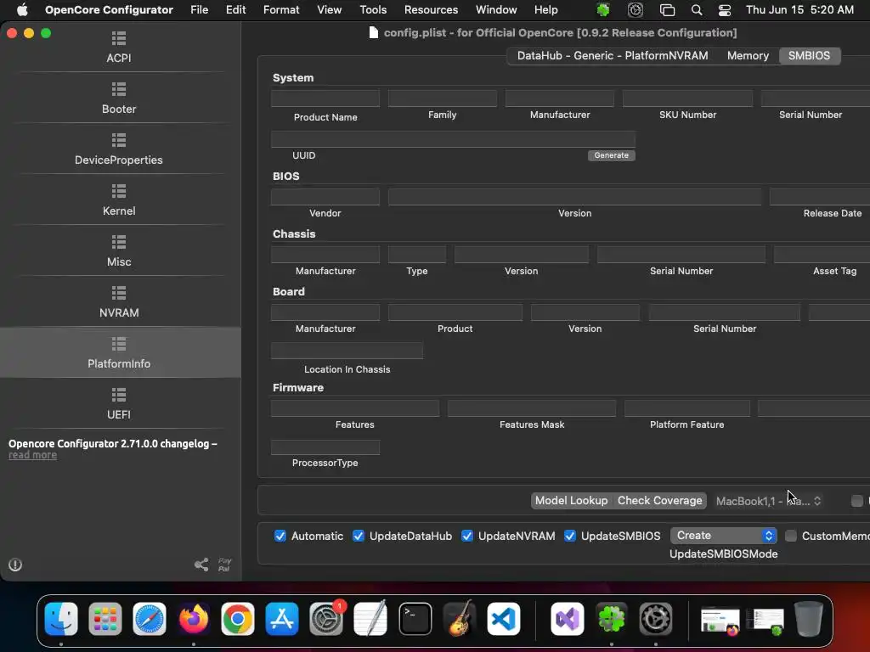This screenshot has width=870, height=652.
Task: Toggle the checkbox right of the model dropdown
Action: (857, 501)
